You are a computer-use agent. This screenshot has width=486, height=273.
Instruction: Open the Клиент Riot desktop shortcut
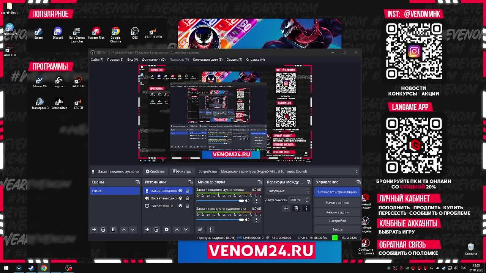click(96, 33)
